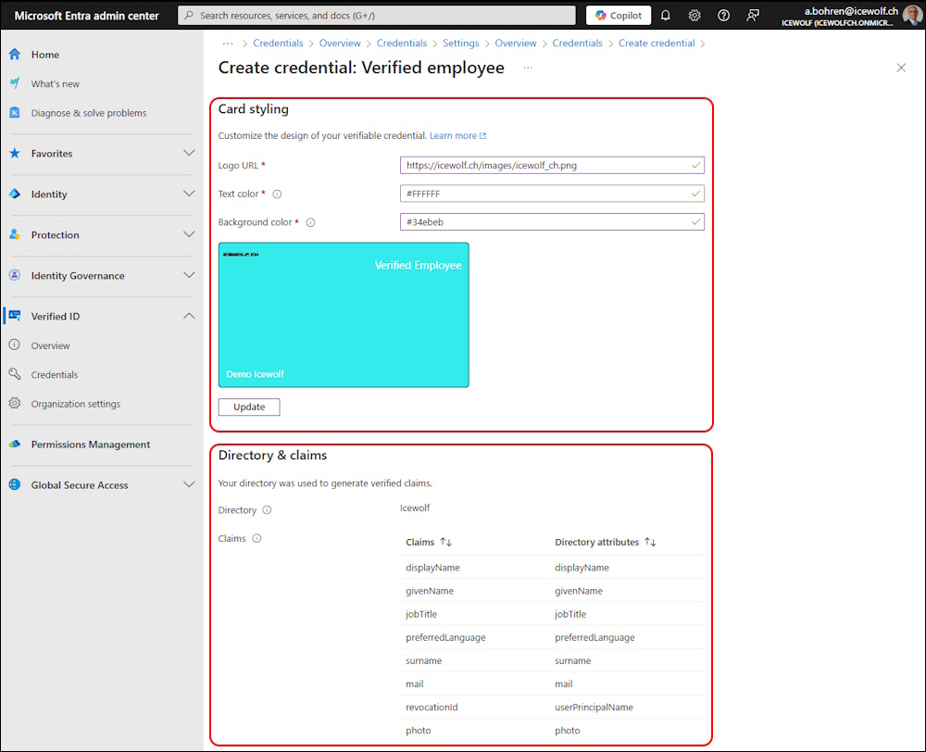Image resolution: width=926 pixels, height=752 pixels.
Task: Click the Text color hex field
Action: (552, 194)
